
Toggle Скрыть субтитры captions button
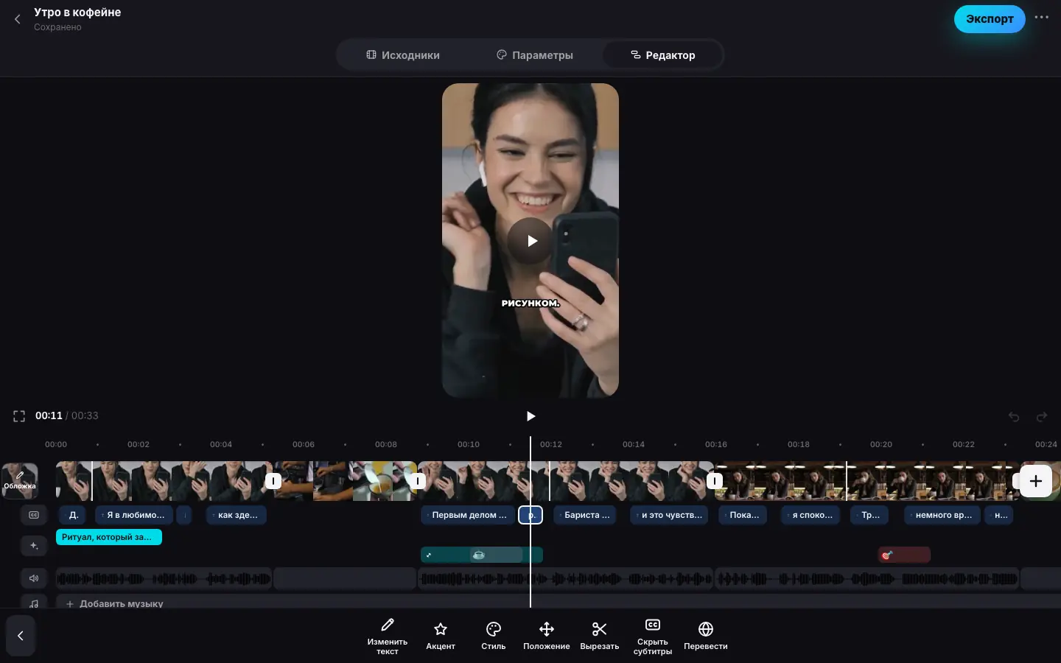[x=653, y=636]
